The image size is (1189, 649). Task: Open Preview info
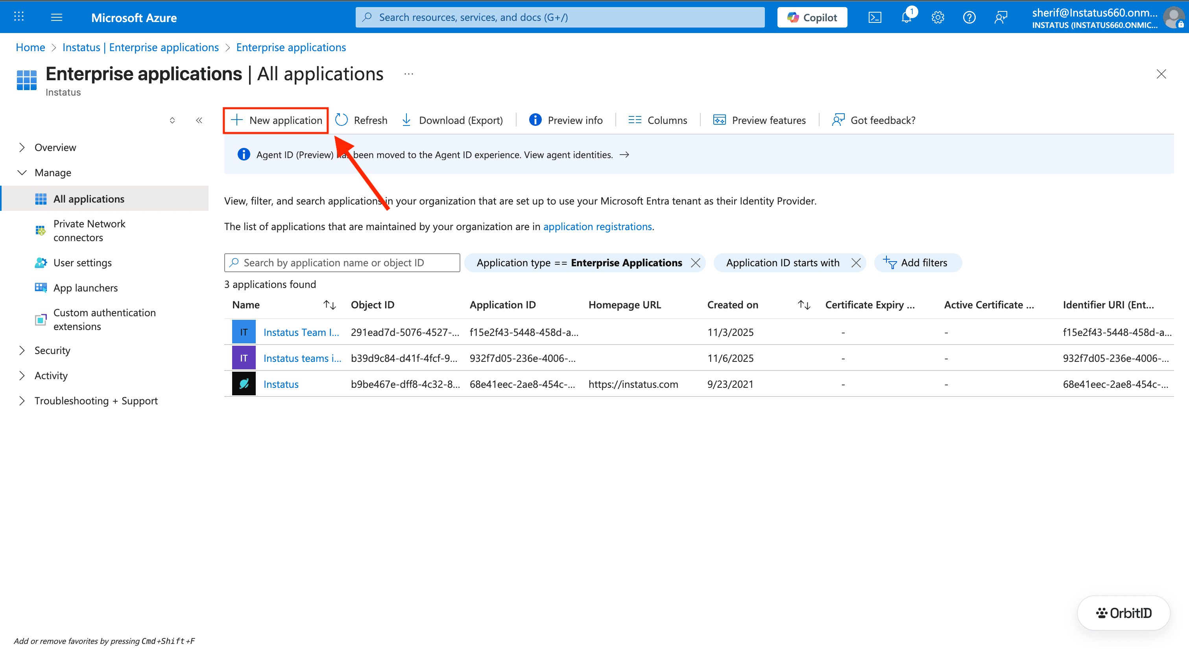click(566, 120)
